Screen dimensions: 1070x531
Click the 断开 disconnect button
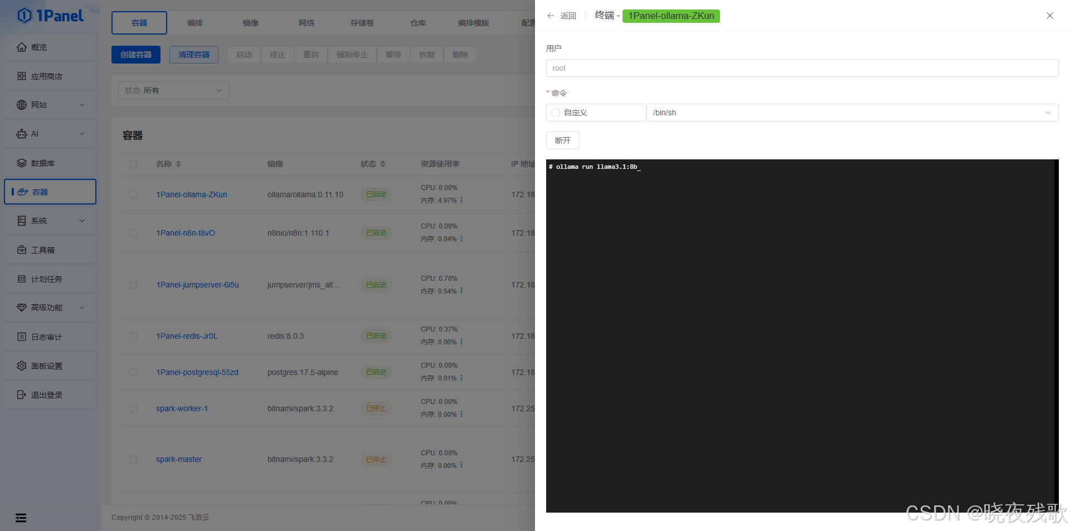click(x=563, y=140)
